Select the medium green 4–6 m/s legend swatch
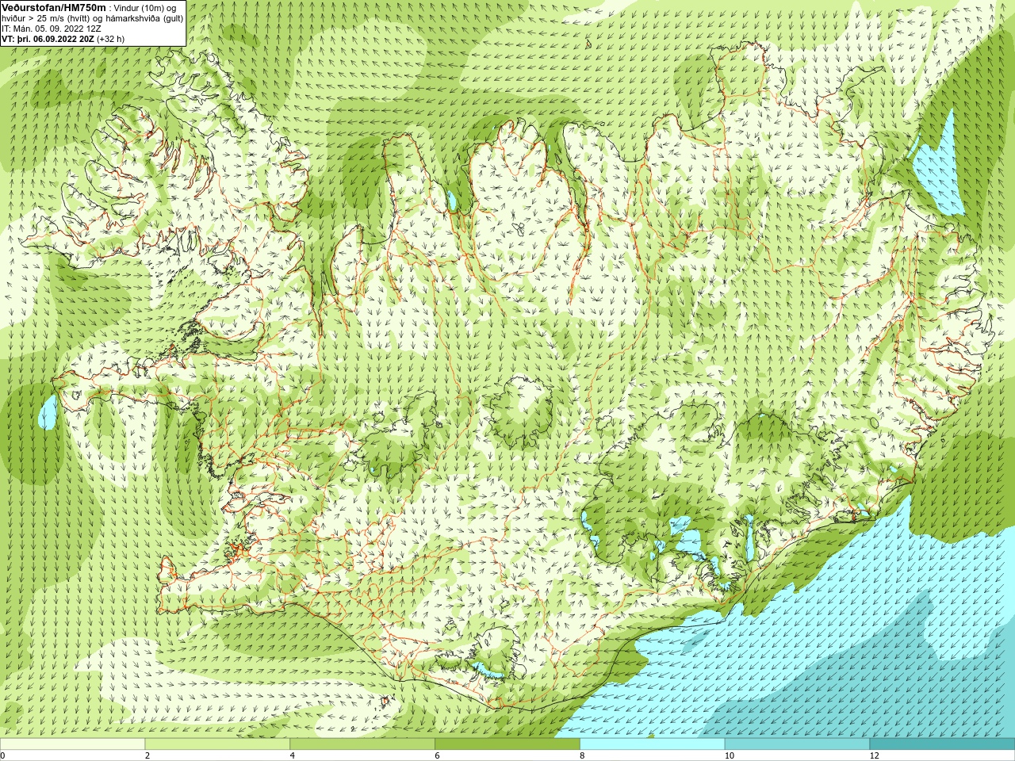Screen dimensions: 1015x761 click(362, 744)
